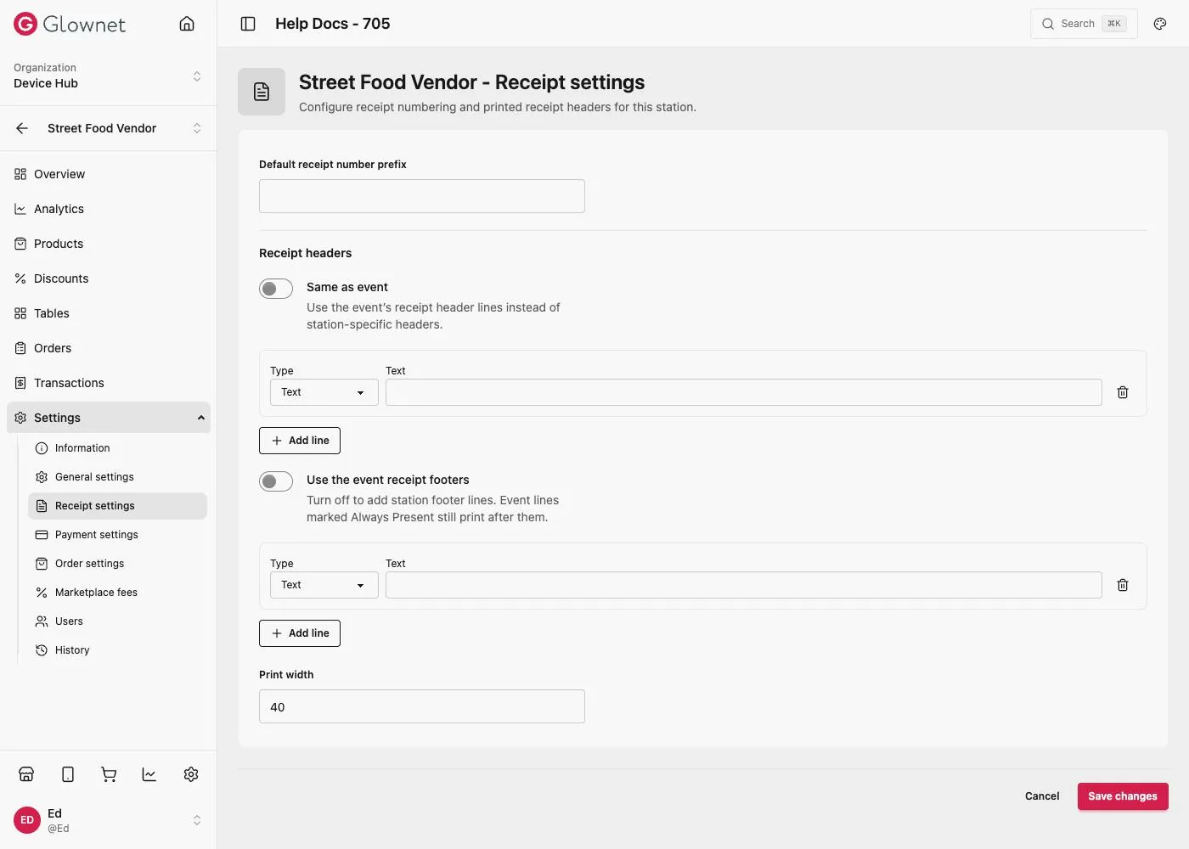This screenshot has height=849, width=1189.
Task: Add line to receipt footers
Action: [x=300, y=633]
